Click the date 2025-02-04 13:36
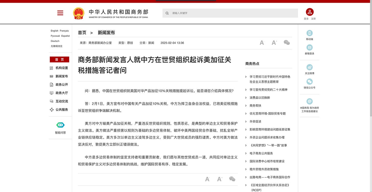The image size is (372, 192). click(x=172, y=43)
